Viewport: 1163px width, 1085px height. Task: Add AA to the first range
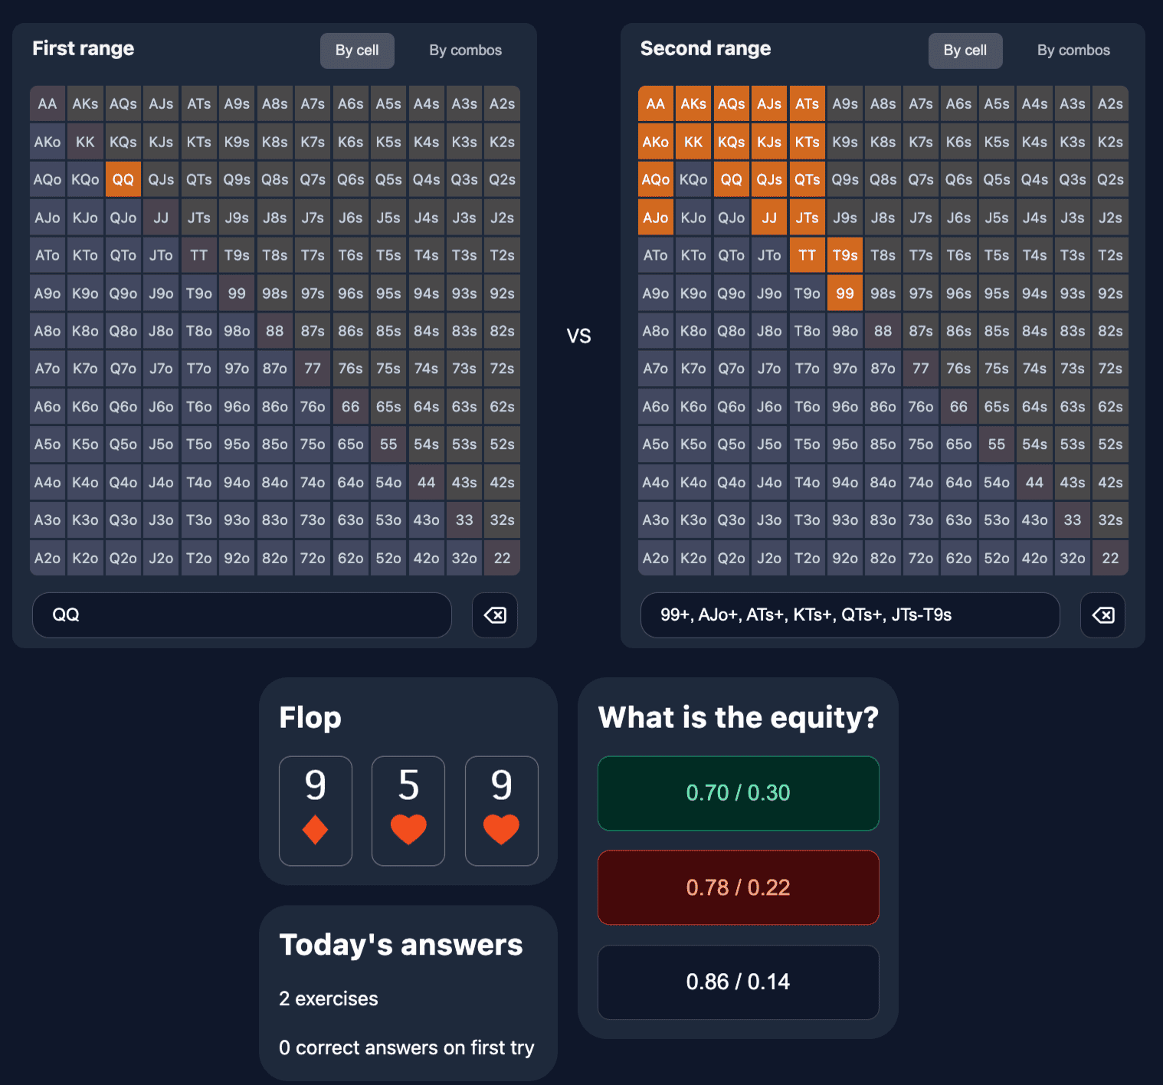(x=47, y=103)
